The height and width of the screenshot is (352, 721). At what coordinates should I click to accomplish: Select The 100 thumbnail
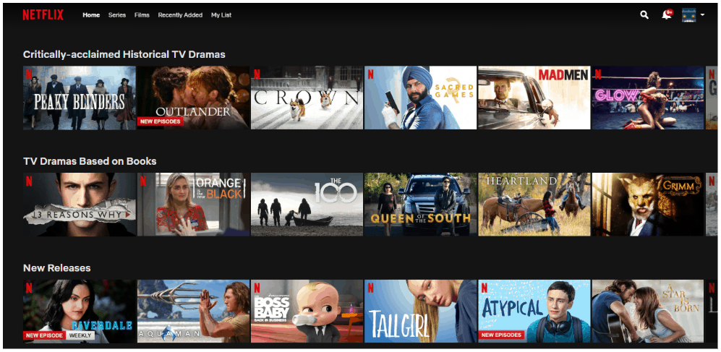(x=307, y=205)
